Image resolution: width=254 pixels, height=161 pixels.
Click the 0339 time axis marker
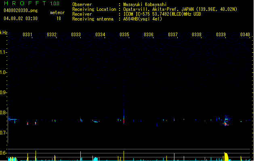click(221, 35)
